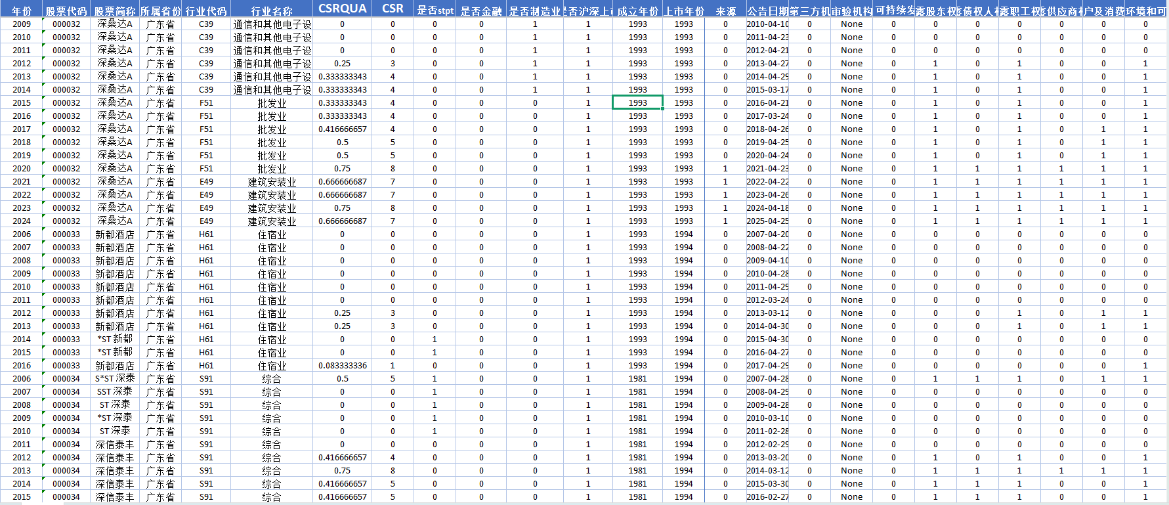
Task: Click the 行业代码 header cell
Action: point(206,11)
